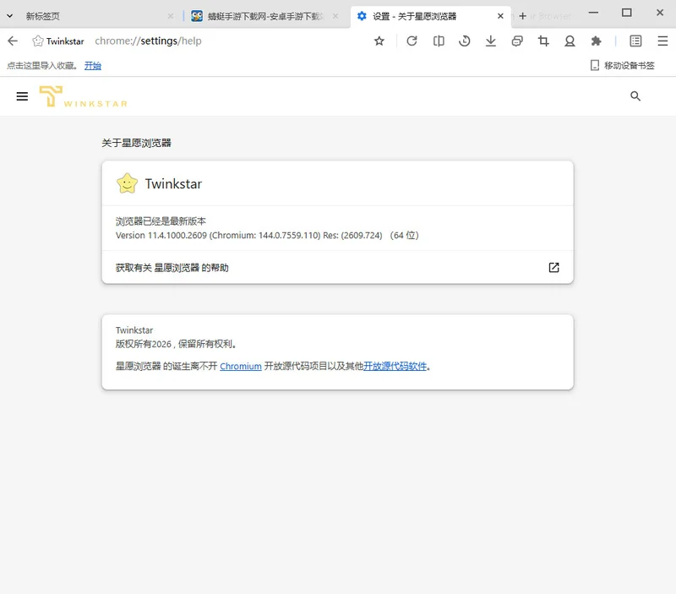This screenshot has height=594, width=676.
Task: Open the browser main menu
Action: tap(662, 41)
